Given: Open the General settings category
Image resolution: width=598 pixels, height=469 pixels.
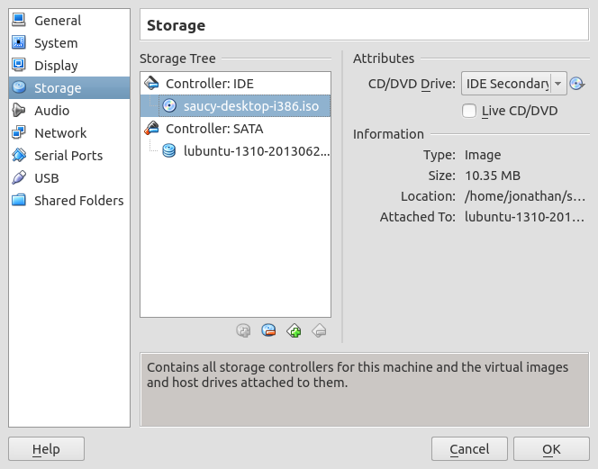Looking at the screenshot, I should tap(57, 21).
